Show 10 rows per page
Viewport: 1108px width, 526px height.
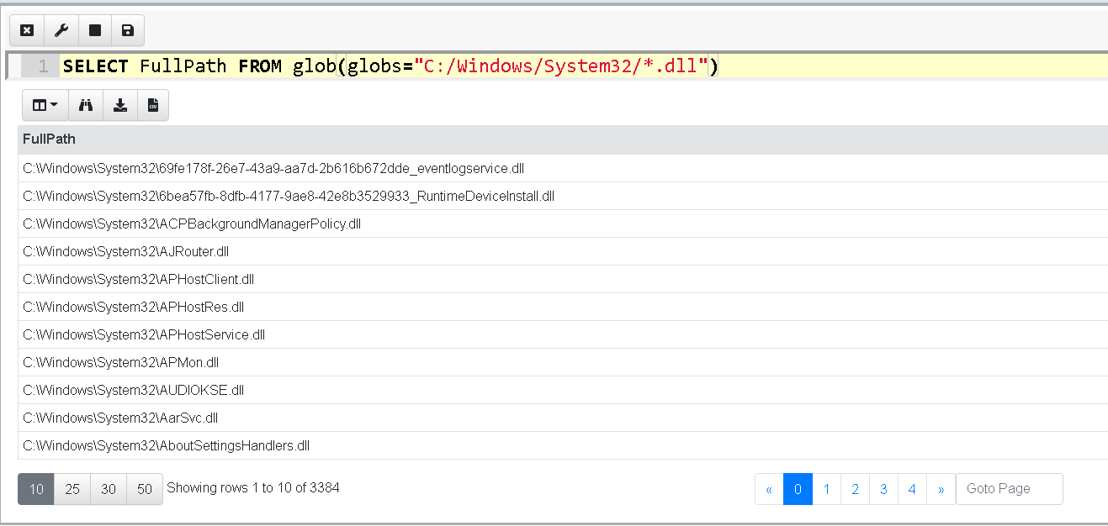pos(36,489)
